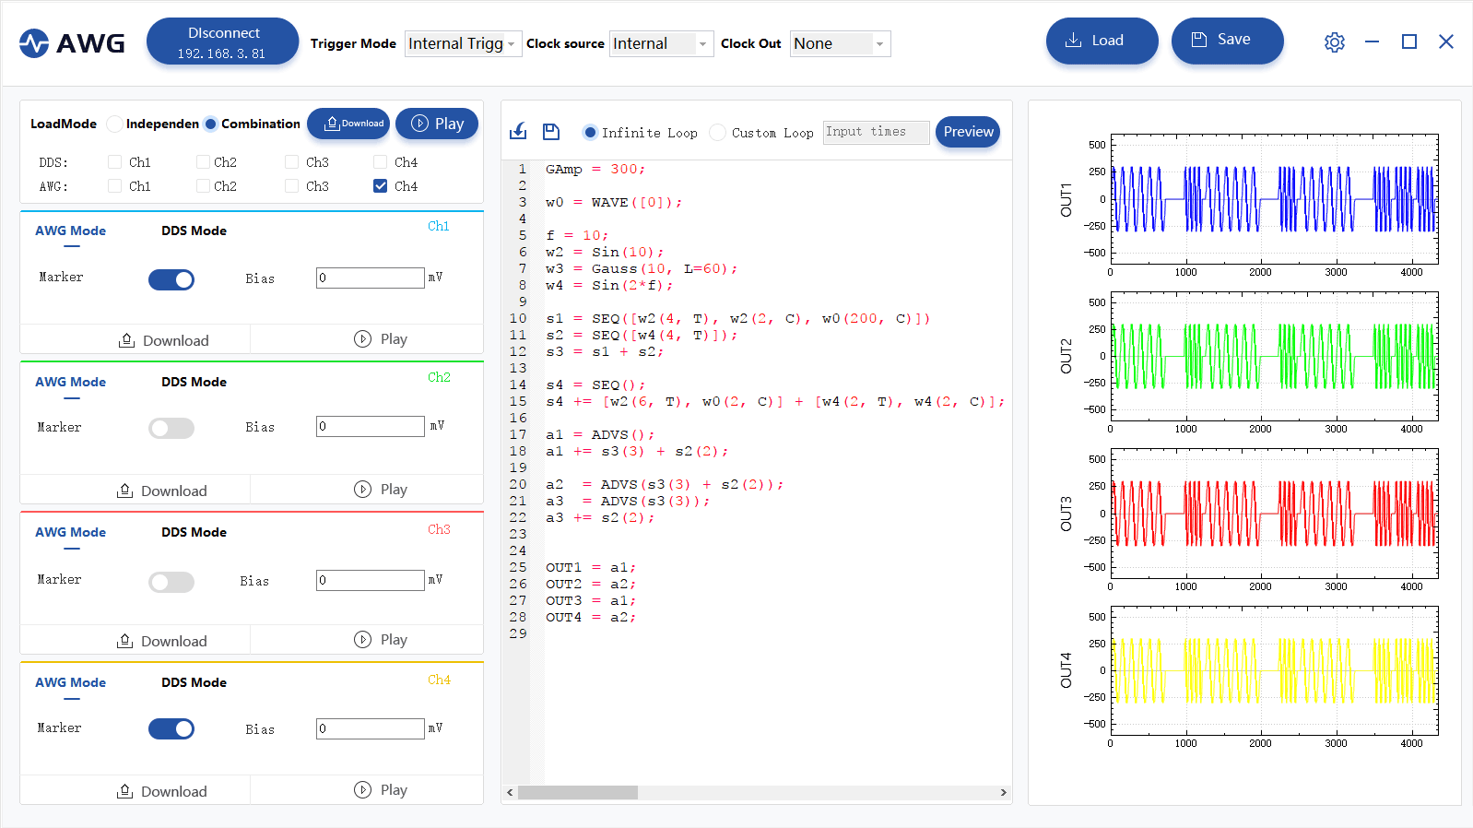1473x828 pixels.
Task: Switch Ch3 to the DDS Mode tab
Action: click(194, 532)
